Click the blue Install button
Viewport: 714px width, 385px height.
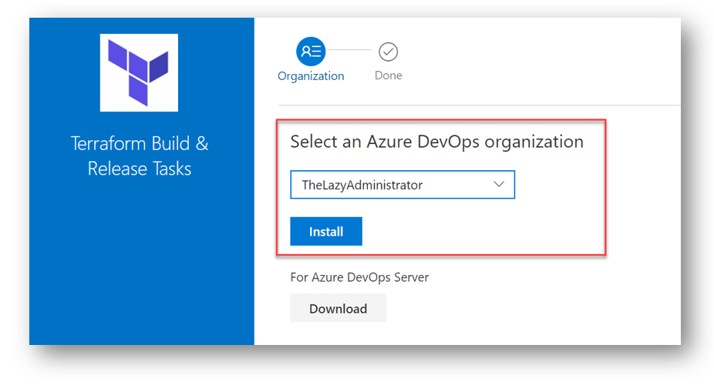[326, 231]
